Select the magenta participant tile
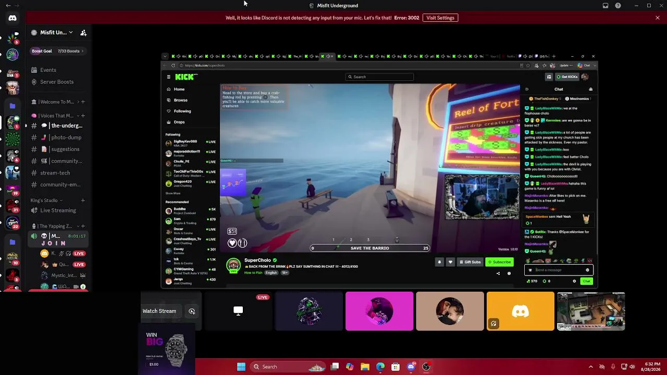 coord(379,311)
